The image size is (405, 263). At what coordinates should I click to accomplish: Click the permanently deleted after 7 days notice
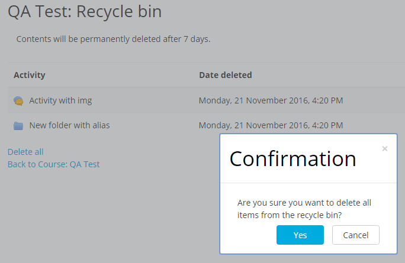(114, 39)
